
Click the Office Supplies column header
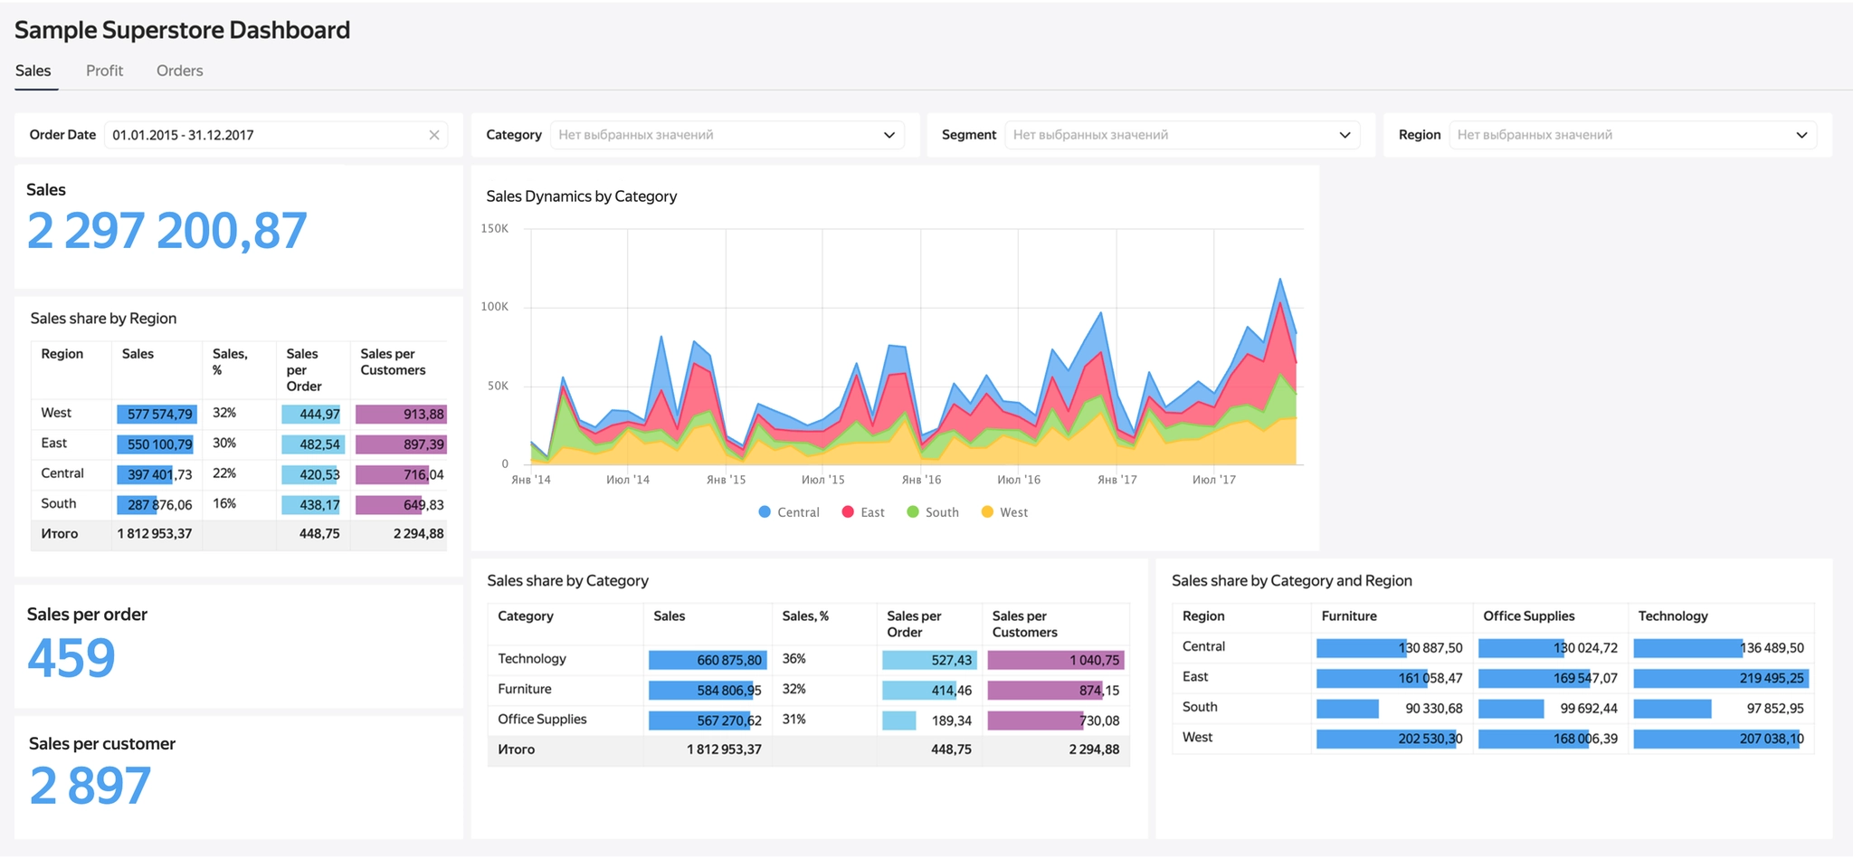(x=1528, y=616)
